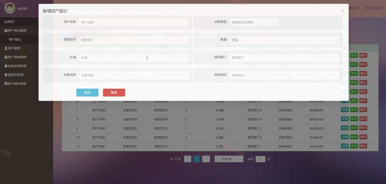Open the 设备类型 dropdown in the dialog
The width and height of the screenshot is (386, 184).
(x=254, y=22)
